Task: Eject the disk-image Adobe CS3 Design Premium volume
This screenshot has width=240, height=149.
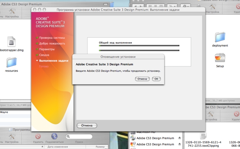Action: point(180,144)
